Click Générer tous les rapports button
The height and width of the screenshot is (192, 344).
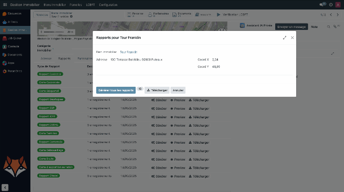click(x=116, y=90)
